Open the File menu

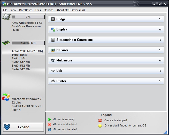(5, 10)
